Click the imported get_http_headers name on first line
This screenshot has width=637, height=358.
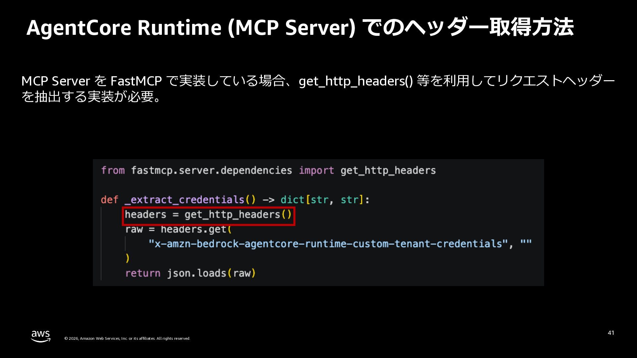(x=388, y=170)
